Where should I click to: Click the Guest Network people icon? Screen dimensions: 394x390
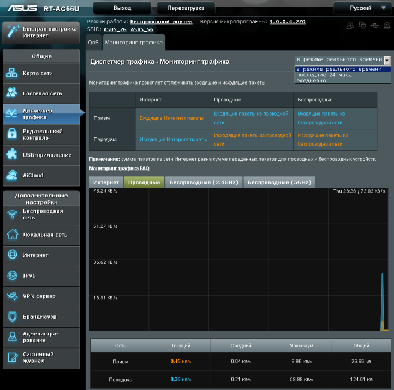pyautogui.click(x=12, y=92)
